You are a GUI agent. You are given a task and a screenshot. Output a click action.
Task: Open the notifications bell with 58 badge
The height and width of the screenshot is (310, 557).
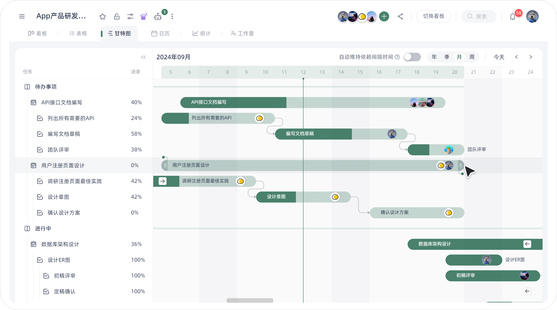512,16
